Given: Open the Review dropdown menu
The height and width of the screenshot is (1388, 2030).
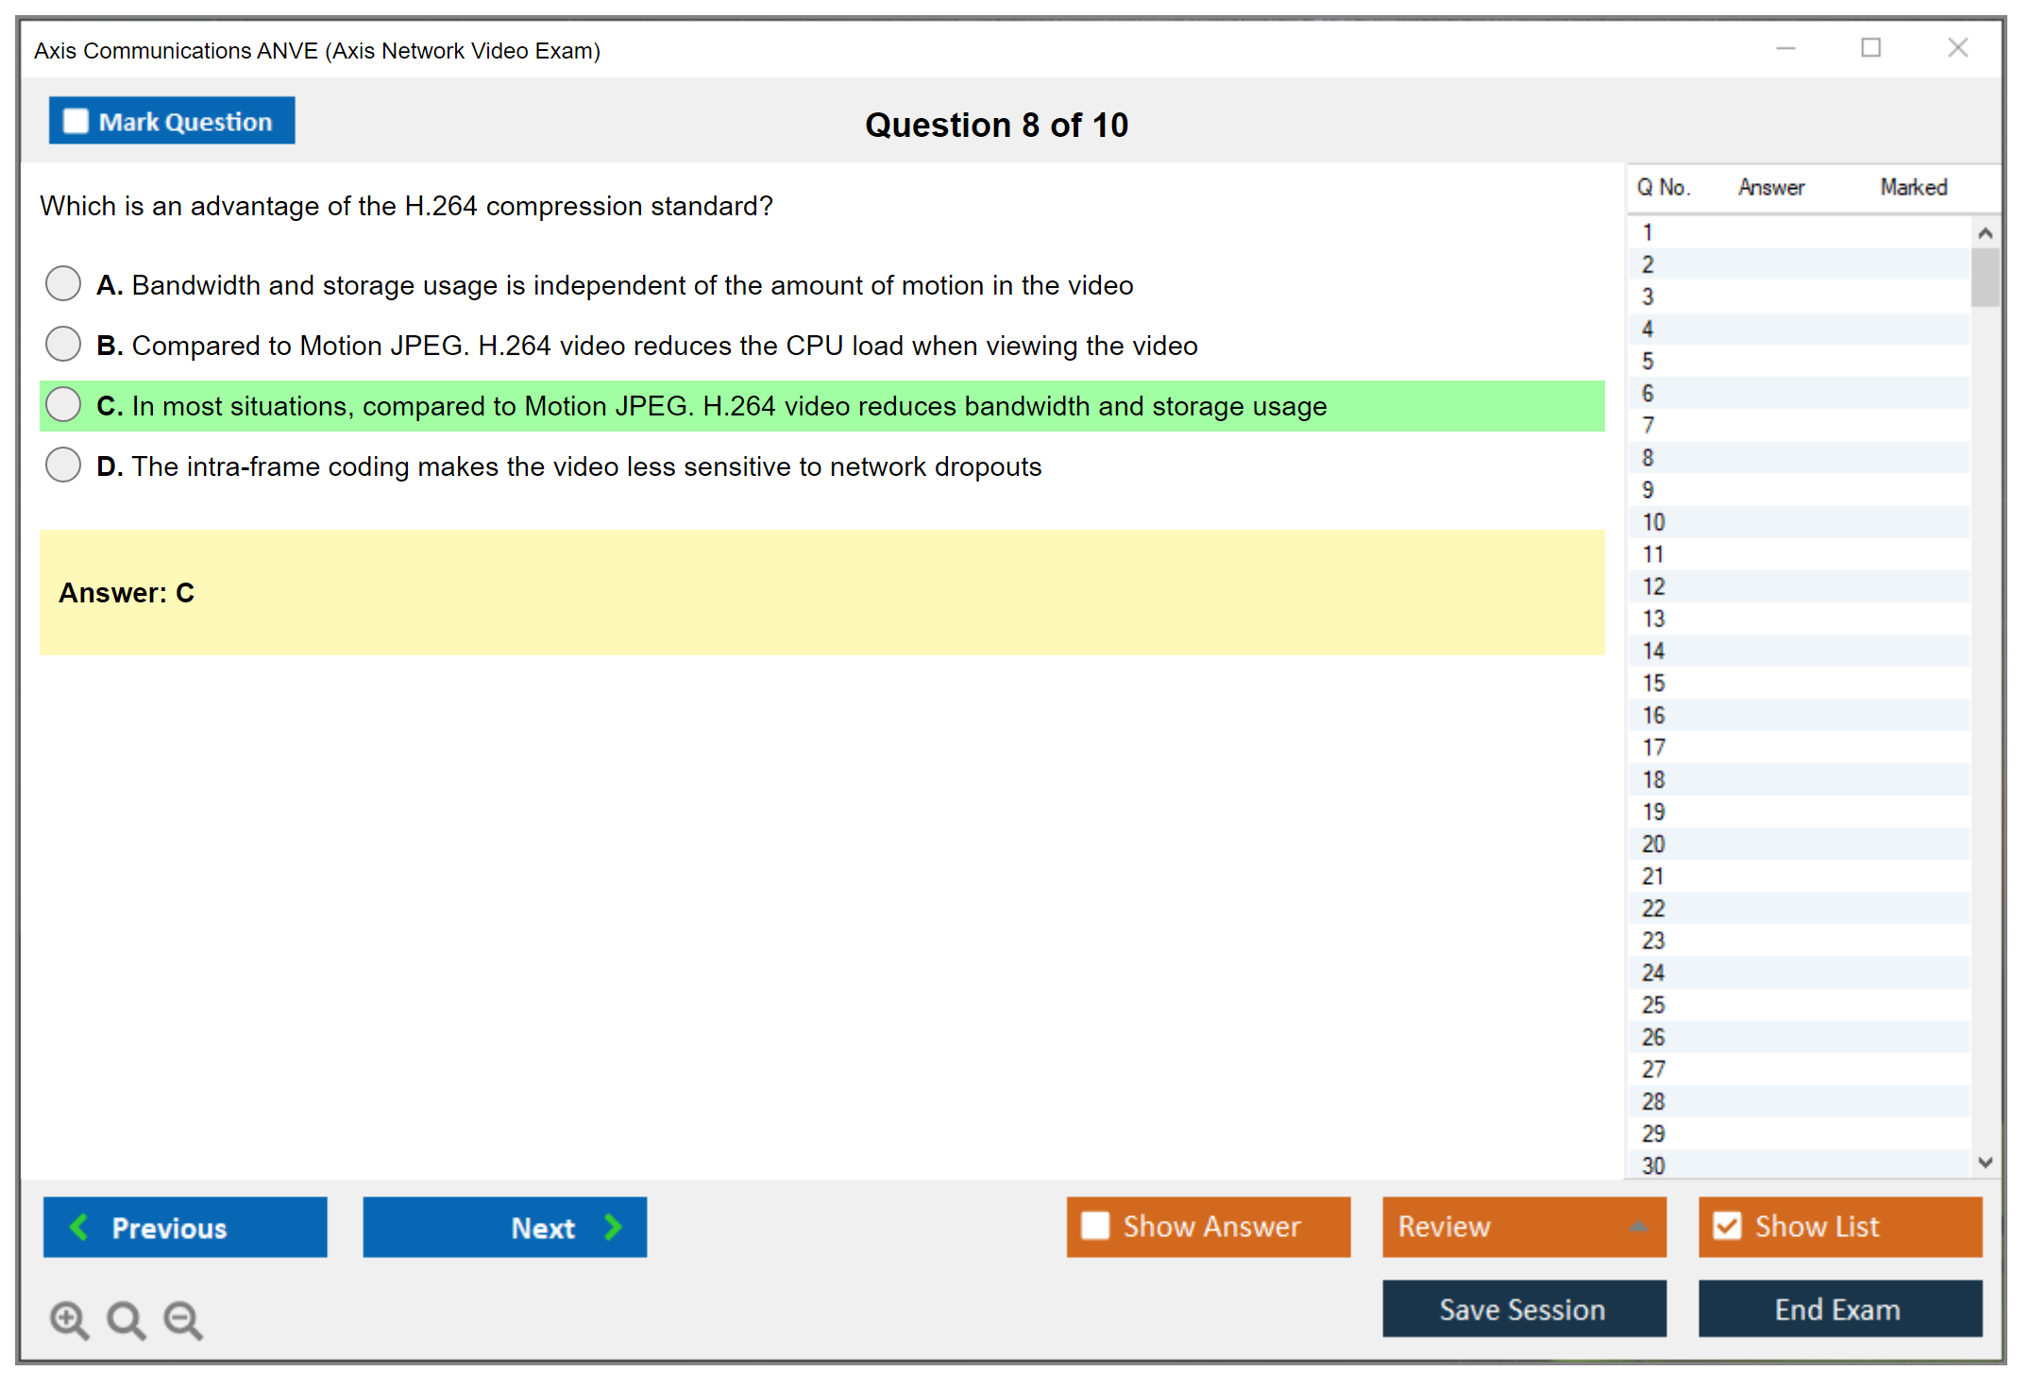Looking at the screenshot, I should coord(1637,1227).
